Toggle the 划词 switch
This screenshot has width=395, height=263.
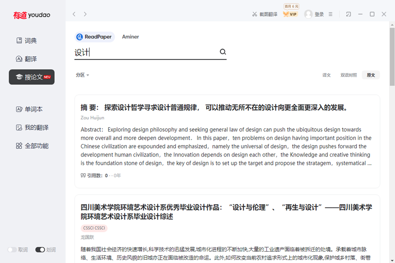(40, 250)
